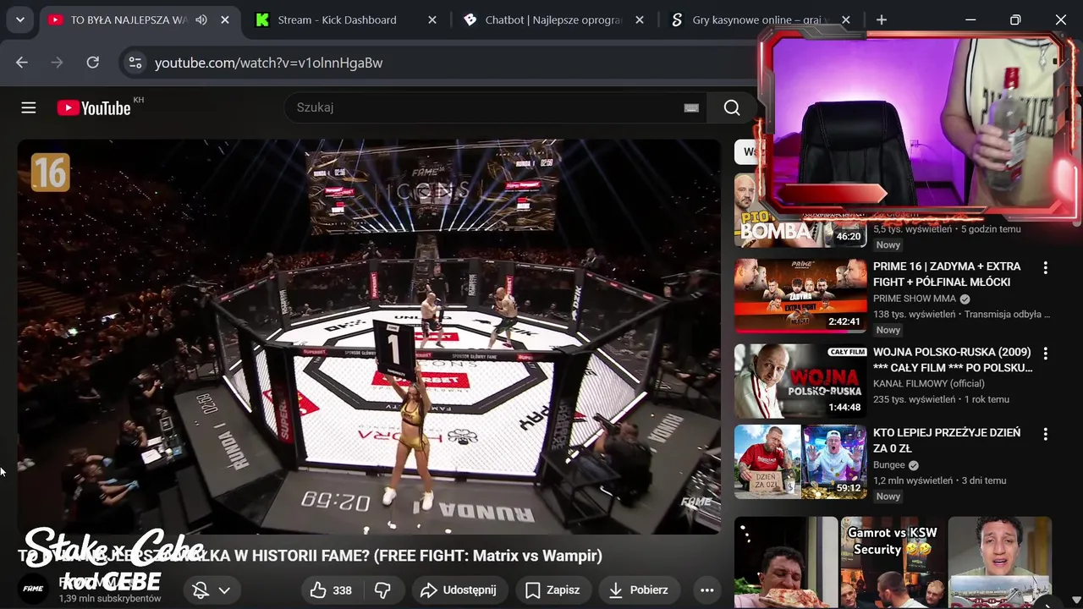Open options menu for WOJNA POLSKO-RUSKA video

click(1045, 353)
